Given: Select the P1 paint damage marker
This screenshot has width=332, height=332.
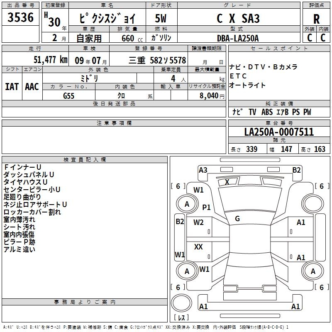Looking at the screenshot, I should tap(206, 207).
